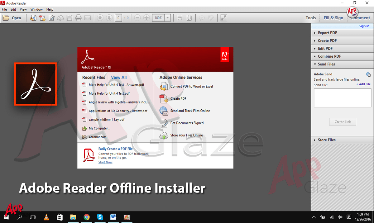Click the highlight text toolbar icon
The height and width of the screenshot is (223, 374).
click(x=211, y=18)
